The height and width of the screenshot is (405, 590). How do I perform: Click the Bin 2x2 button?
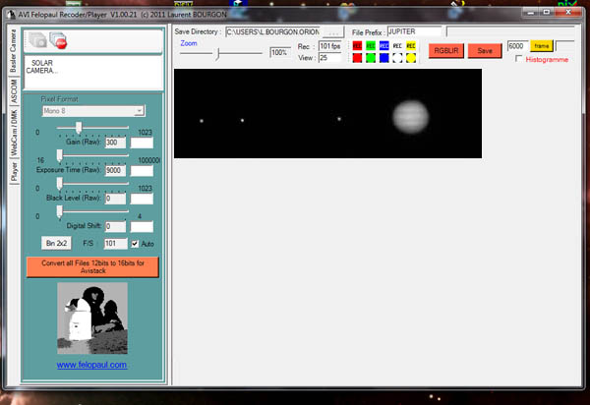[56, 244]
